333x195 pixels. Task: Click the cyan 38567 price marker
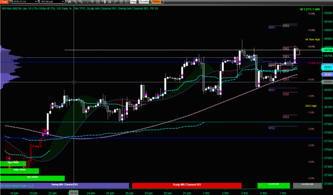point(327,67)
